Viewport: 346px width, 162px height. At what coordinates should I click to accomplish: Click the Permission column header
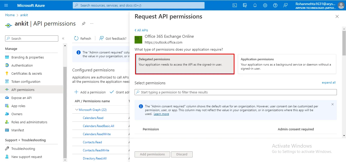[151, 129]
